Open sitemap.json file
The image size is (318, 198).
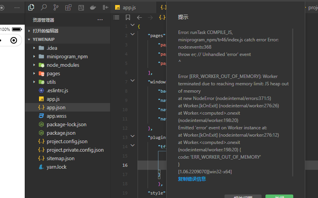click(68, 159)
